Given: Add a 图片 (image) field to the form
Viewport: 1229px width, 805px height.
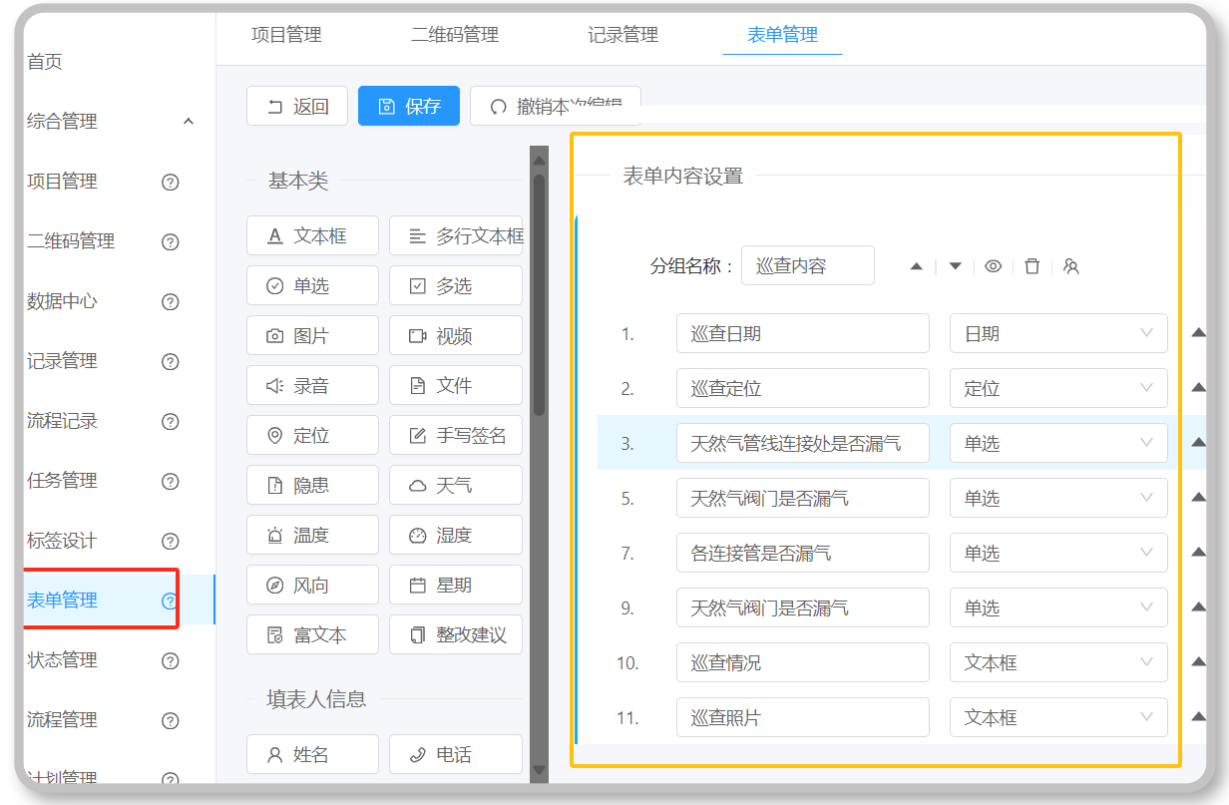Looking at the screenshot, I should click(312, 335).
